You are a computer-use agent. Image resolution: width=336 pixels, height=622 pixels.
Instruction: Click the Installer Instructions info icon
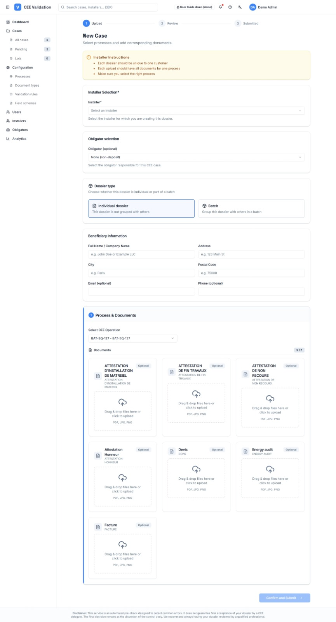point(89,57)
